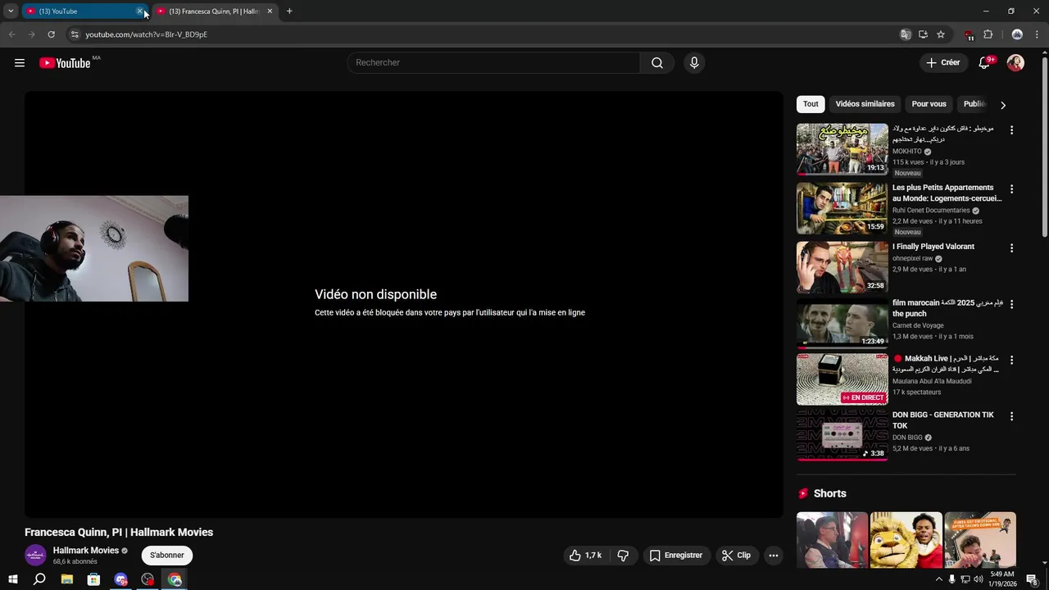This screenshot has height=590, width=1049.
Task: Open the tab search dropdown arrow
Action: pos(11,11)
